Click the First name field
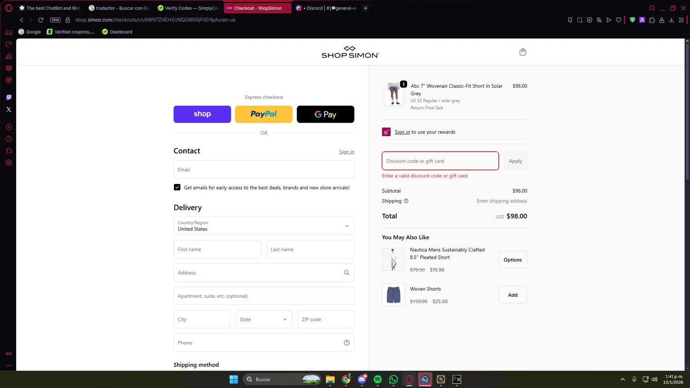This screenshot has height=388, width=690. (x=217, y=249)
